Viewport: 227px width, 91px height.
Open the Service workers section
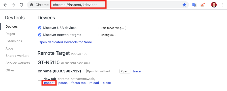click(x=18, y=63)
